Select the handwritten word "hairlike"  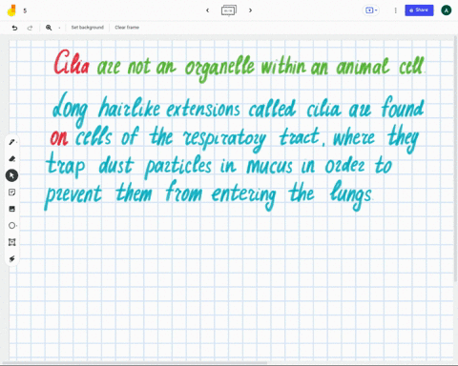129,108
